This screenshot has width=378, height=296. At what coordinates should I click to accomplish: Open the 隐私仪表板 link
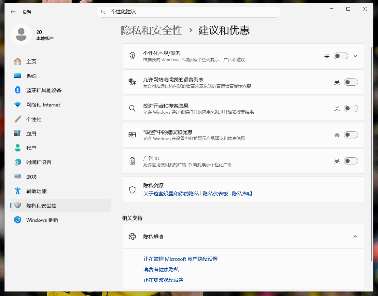point(215,194)
